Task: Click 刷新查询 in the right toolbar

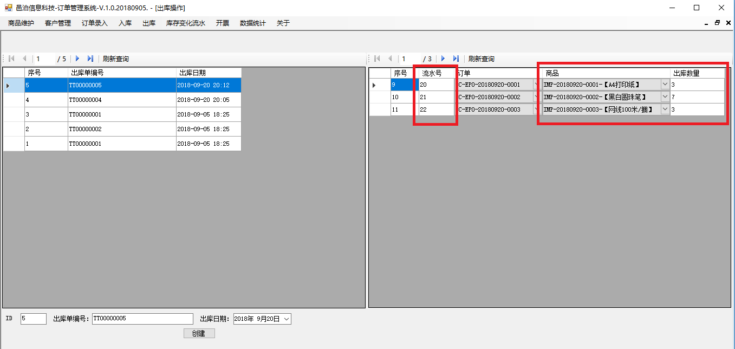Action: [481, 59]
